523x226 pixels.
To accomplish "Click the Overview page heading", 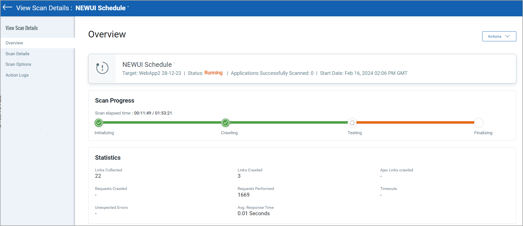I will [107, 34].
